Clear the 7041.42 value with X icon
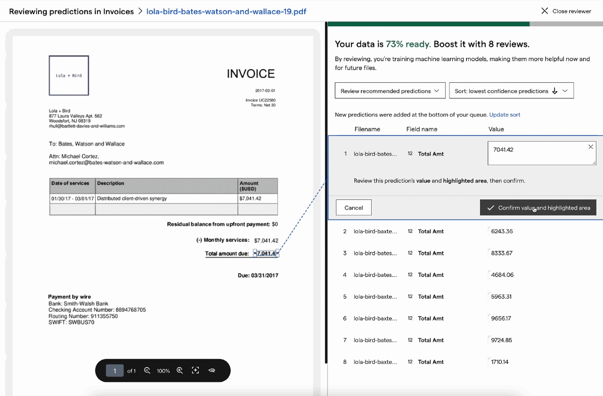This screenshot has width=603, height=396. (x=591, y=147)
